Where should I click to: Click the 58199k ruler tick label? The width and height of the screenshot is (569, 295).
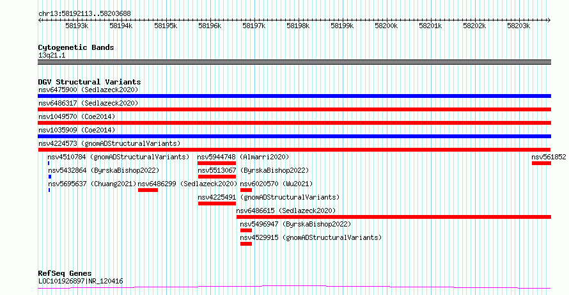pos(342,26)
